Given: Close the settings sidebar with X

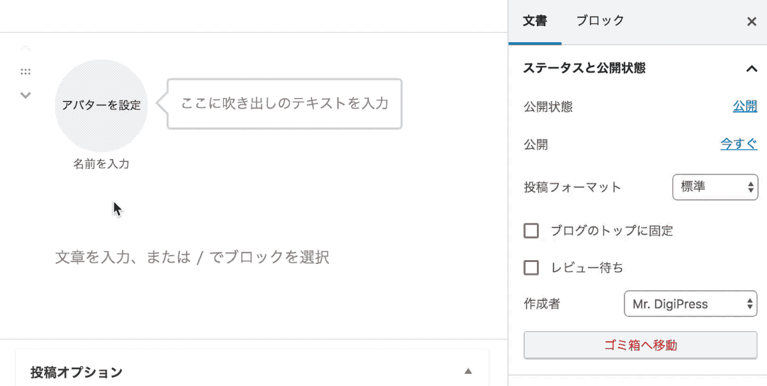Looking at the screenshot, I should coord(752,22).
